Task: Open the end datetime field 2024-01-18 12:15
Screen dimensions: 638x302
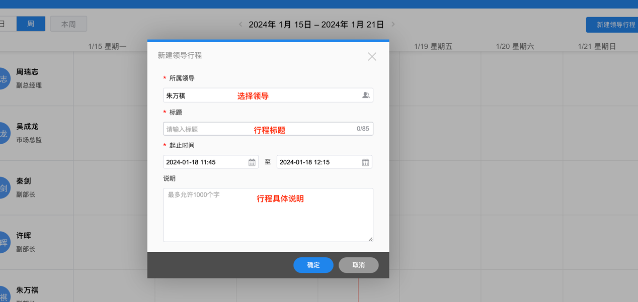Action: point(318,162)
